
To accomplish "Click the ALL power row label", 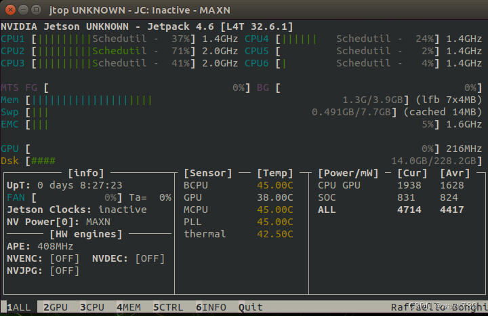I will point(327,210).
